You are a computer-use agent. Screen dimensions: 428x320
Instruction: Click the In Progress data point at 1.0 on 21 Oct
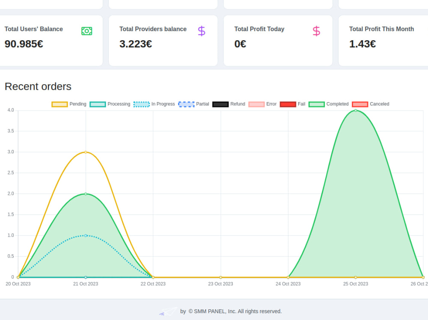coord(86,235)
